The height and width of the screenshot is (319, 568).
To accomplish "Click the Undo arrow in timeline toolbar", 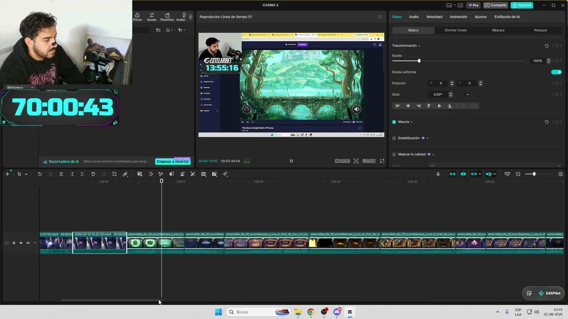I will (x=39, y=174).
